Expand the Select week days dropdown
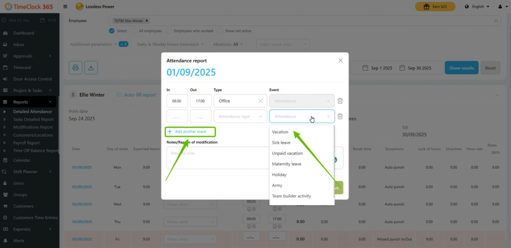 pos(283,44)
